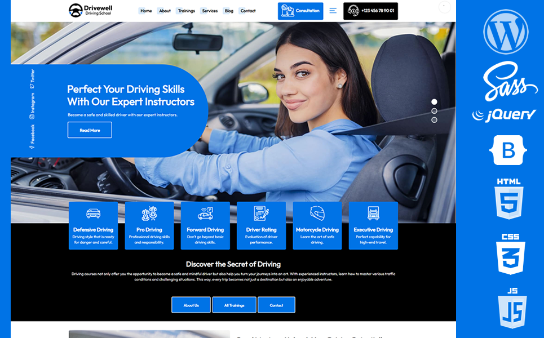
Task: Click the WordPress logo in sidebar
Action: pos(506,32)
